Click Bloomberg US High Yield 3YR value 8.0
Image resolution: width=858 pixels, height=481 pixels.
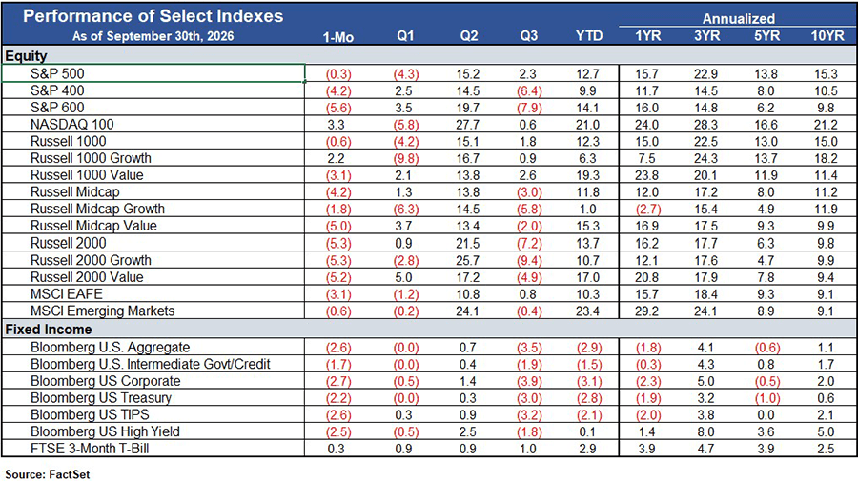coord(705,431)
